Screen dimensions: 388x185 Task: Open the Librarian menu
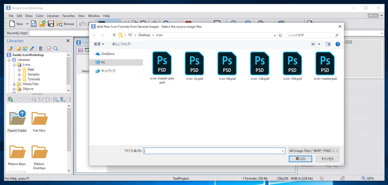pos(53,16)
